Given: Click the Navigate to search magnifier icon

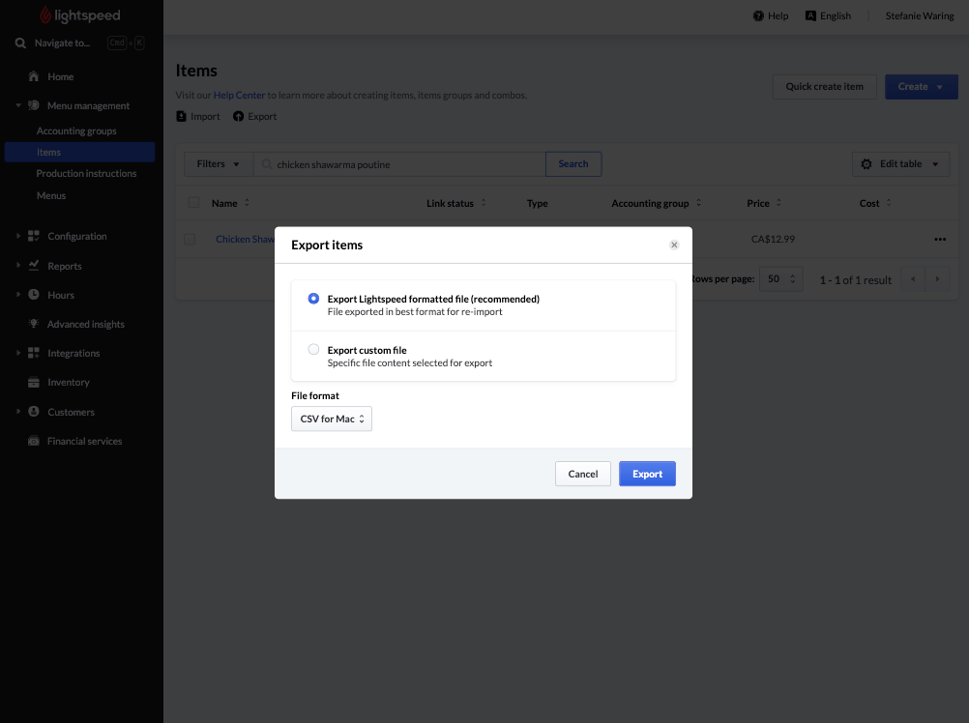Looking at the screenshot, I should coord(20,43).
